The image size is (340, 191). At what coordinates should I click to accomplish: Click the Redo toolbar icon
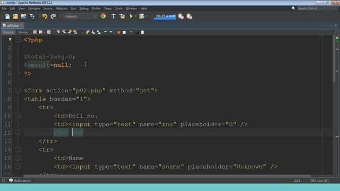pos(53,16)
